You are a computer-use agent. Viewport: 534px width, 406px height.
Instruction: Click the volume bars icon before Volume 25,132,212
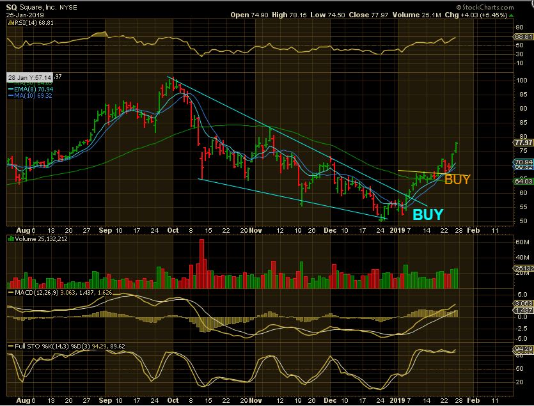[11, 239]
